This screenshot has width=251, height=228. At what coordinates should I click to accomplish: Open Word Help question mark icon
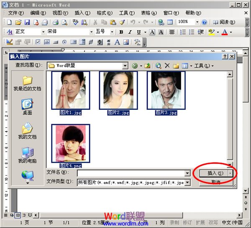(204, 22)
